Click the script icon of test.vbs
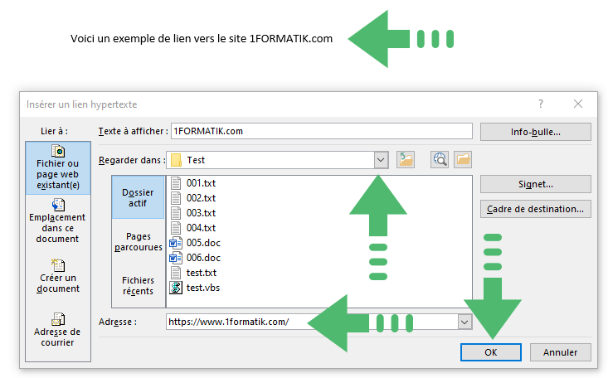608x378 pixels. [x=176, y=288]
